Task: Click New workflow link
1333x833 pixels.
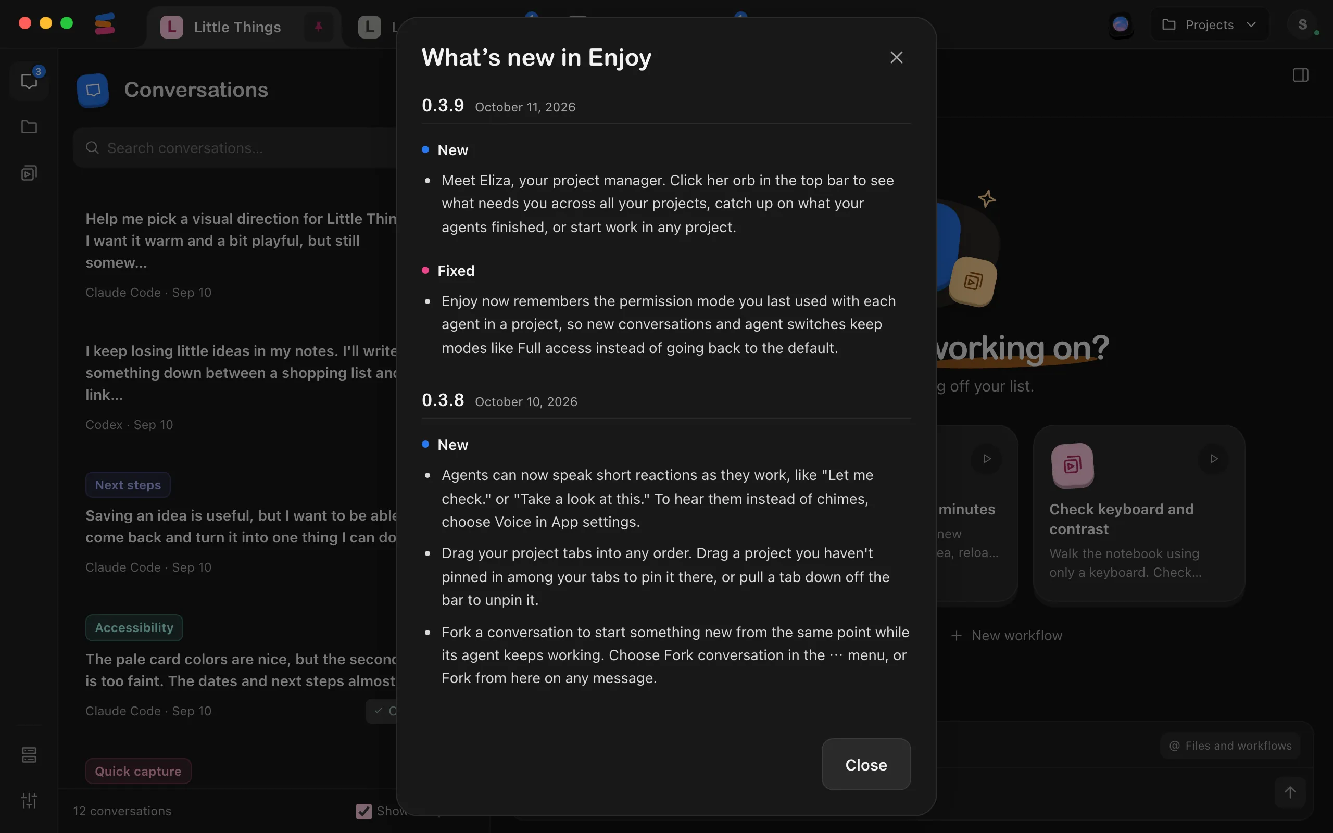Action: (1007, 635)
